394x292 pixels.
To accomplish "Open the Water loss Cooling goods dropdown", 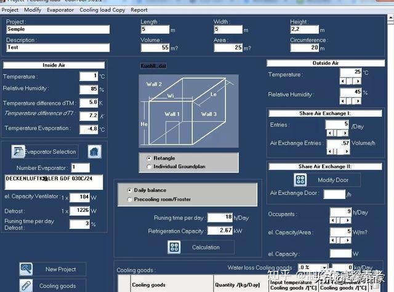I will 324,267.
